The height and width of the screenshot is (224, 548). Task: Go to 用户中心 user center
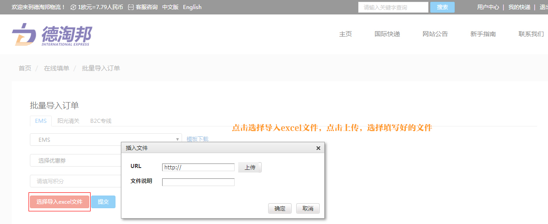488,7
